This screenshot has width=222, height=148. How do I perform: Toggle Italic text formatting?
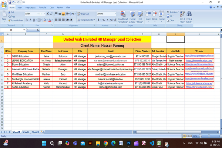pyautogui.click(x=30, y=20)
